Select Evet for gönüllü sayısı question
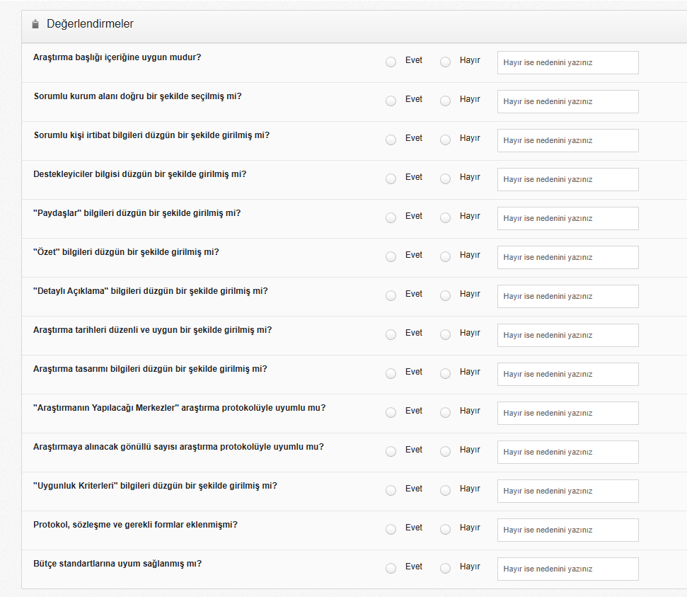 click(391, 452)
